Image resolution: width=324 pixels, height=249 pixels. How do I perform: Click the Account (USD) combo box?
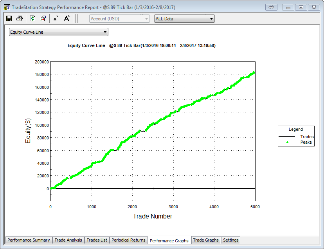tap(119, 18)
